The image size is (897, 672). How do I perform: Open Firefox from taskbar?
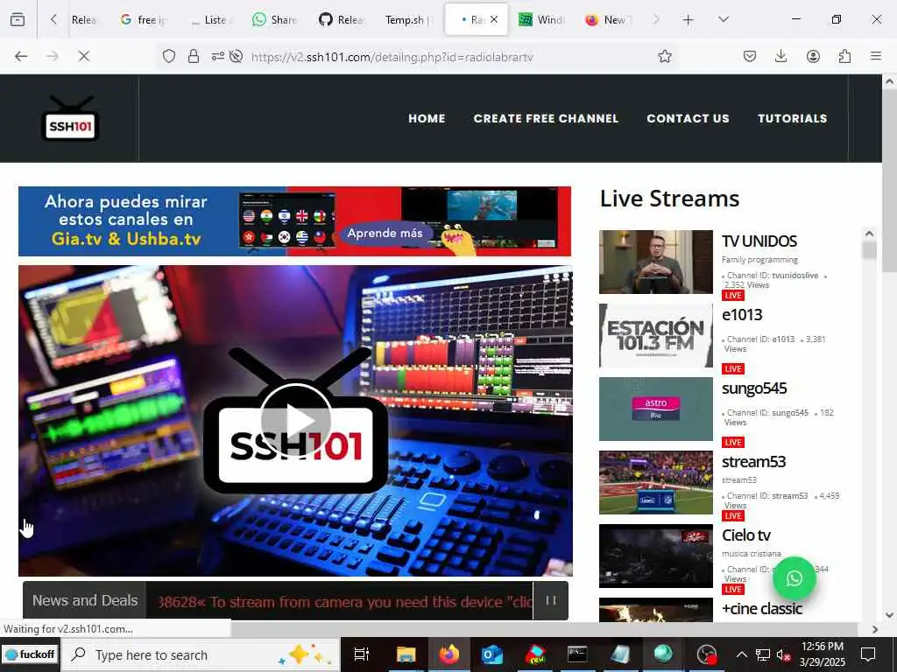[449, 654]
